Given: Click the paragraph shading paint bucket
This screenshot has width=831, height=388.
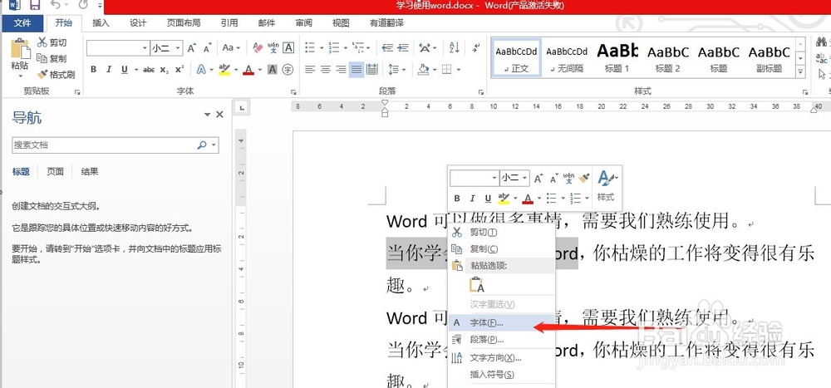Looking at the screenshot, I should click(x=423, y=70).
